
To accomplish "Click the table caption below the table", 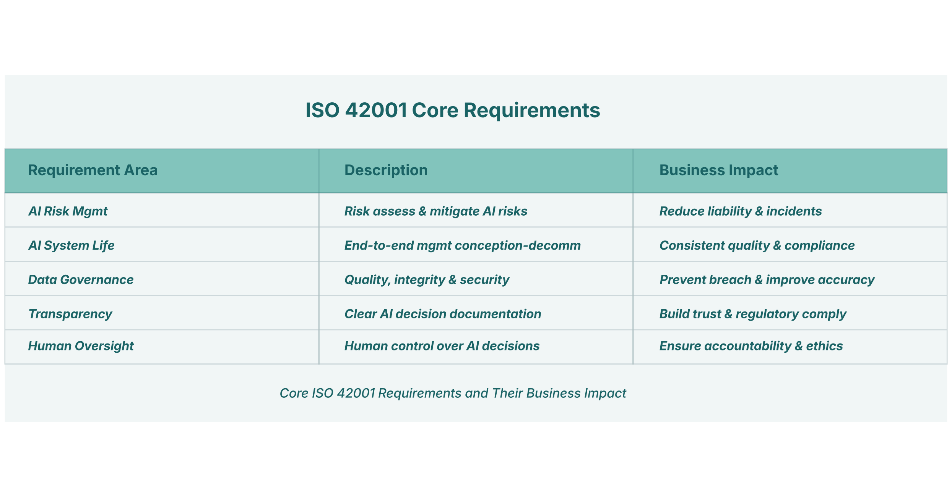I will [453, 393].
